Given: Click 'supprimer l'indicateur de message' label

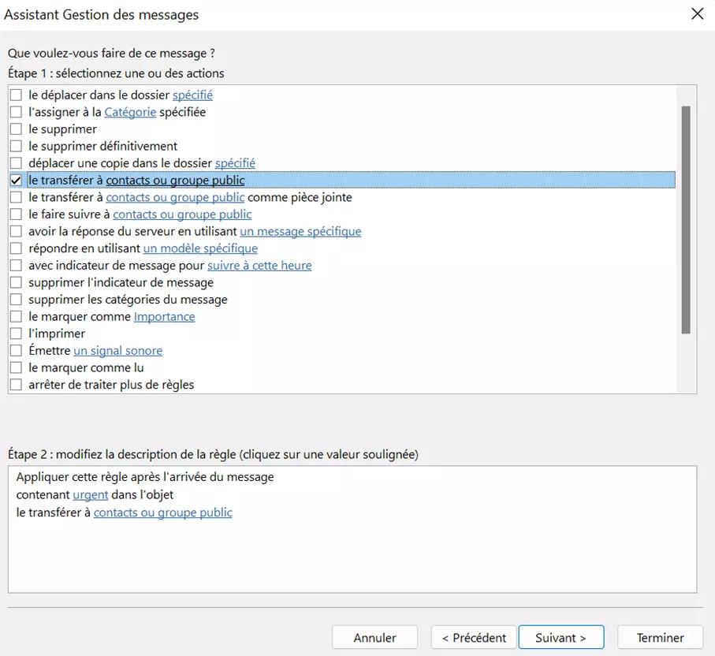Looking at the screenshot, I should pyautogui.click(x=121, y=282).
